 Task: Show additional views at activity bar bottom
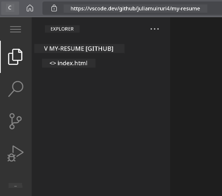pos(16,185)
